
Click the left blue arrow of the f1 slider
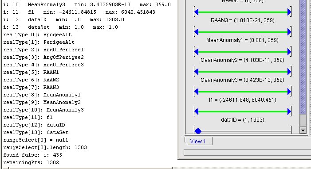(x=197, y=92)
